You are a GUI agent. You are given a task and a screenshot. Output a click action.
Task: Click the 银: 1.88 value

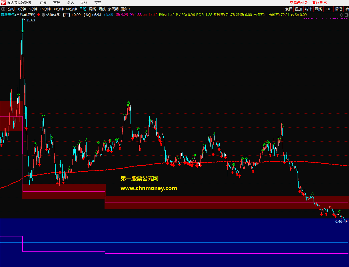click(x=135, y=15)
